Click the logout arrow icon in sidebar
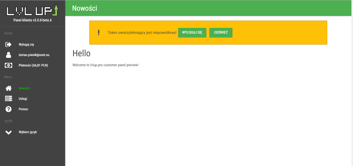Viewport: 353px width, 166px height. pyautogui.click(x=9, y=45)
